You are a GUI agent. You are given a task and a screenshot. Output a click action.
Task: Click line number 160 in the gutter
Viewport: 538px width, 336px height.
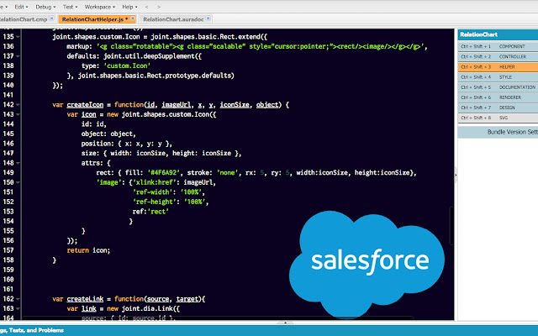[8, 280]
